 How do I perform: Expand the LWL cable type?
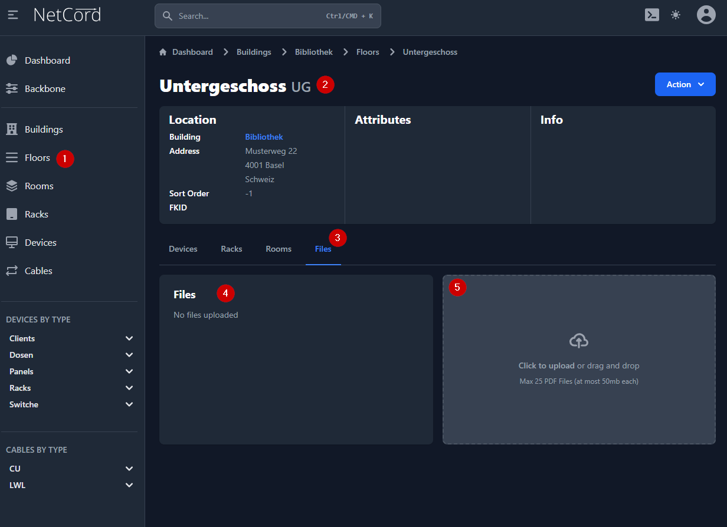point(129,485)
